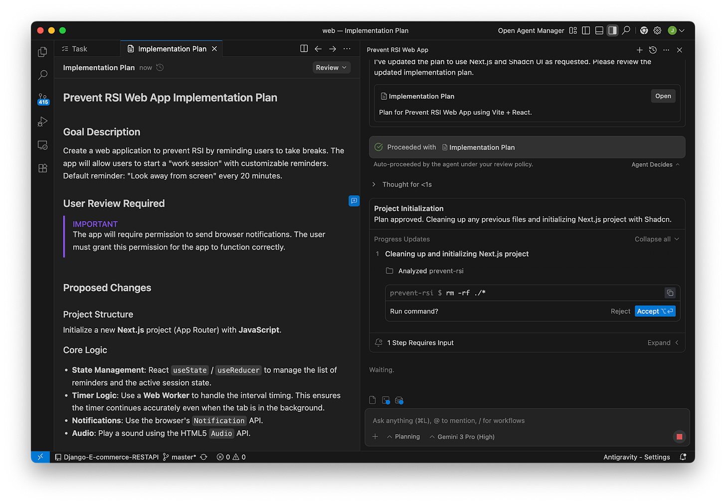Toggle the primary side bar
This screenshot has height=504, width=726.
click(x=586, y=30)
